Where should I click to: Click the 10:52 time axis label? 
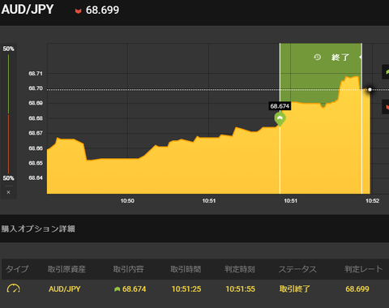372,201
